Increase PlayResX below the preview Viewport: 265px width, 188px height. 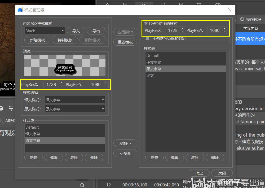[61, 83]
